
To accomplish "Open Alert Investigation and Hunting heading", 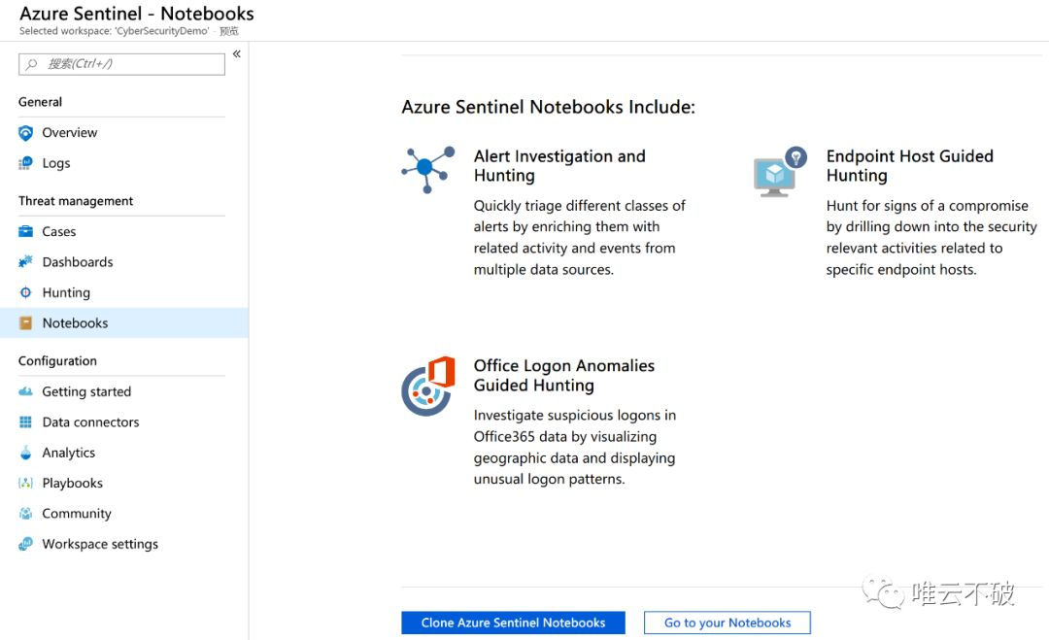I will point(560,166).
